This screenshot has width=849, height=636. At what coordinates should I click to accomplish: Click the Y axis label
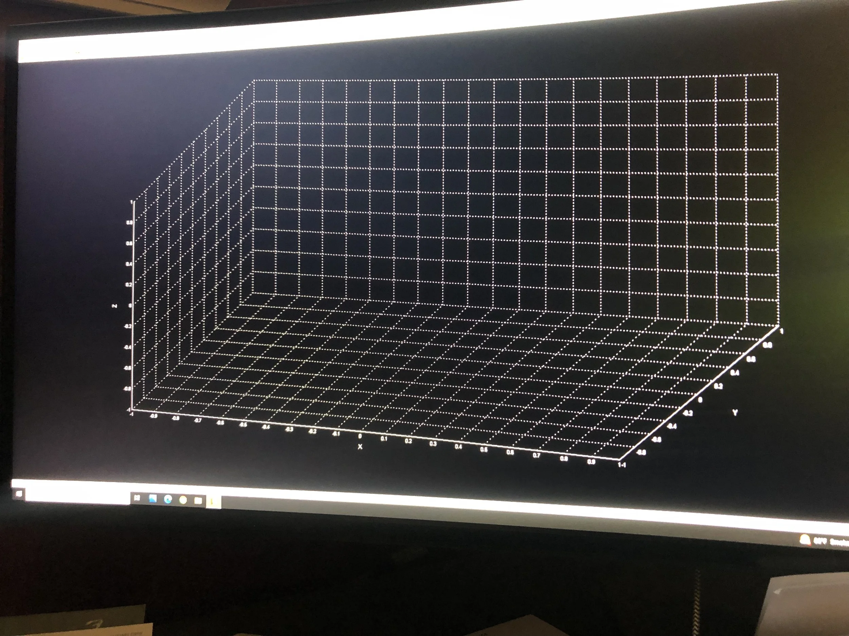point(735,413)
